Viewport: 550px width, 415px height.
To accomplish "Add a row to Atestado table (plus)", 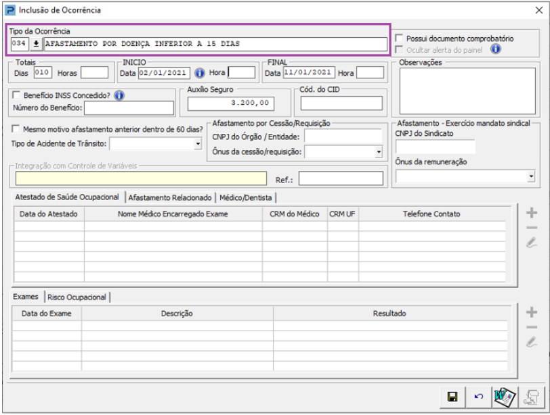I will pyautogui.click(x=532, y=212).
